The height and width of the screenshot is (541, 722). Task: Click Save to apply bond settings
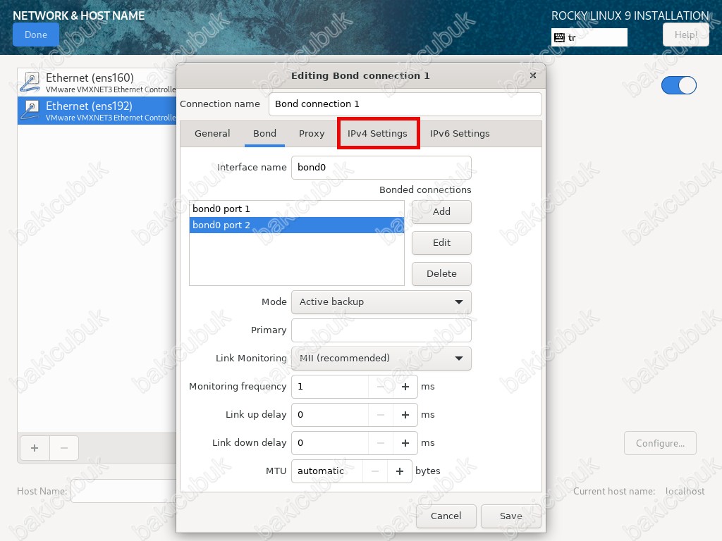(x=510, y=516)
